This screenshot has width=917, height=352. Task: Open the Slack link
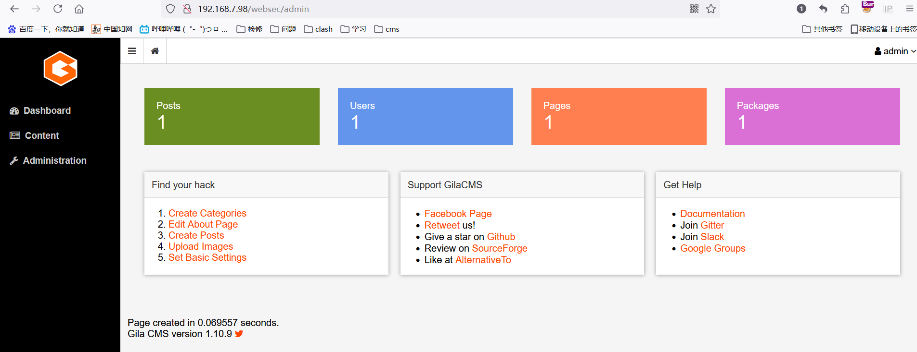coord(712,237)
